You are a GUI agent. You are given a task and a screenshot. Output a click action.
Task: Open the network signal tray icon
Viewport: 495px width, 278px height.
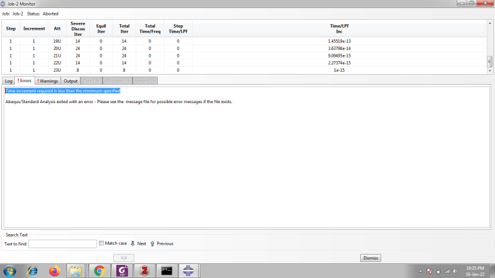click(x=447, y=271)
